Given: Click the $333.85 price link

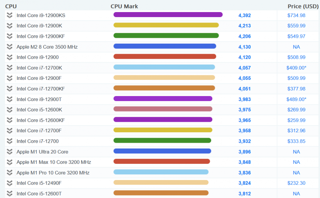Looking at the screenshot, I should [x=296, y=141].
